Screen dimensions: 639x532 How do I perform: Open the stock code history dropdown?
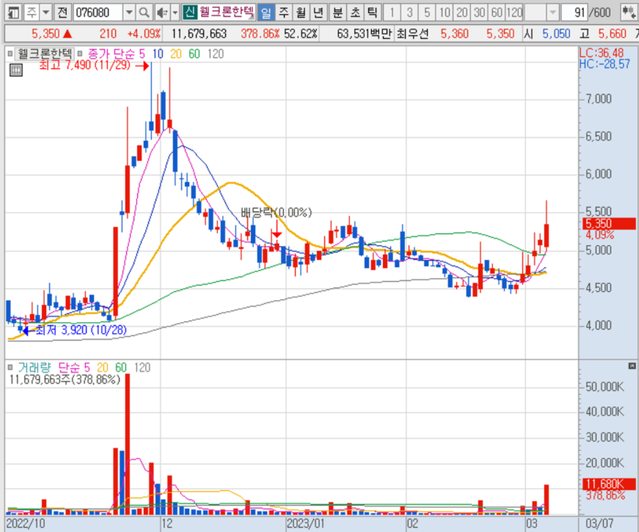[129, 13]
